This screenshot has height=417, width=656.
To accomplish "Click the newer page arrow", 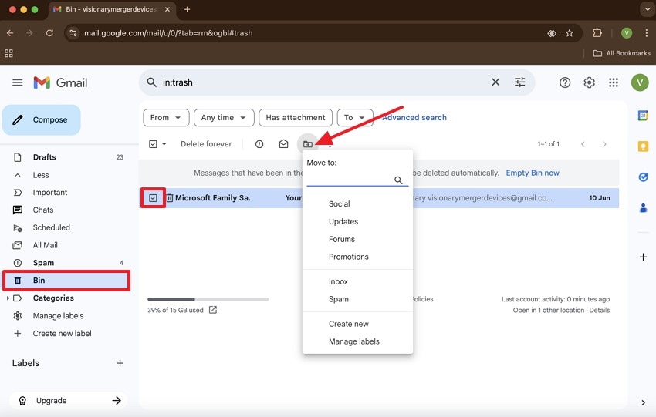I will [x=583, y=144].
